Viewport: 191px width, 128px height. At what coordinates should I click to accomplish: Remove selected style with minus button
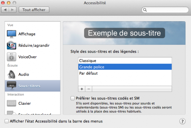[x=89, y=89]
